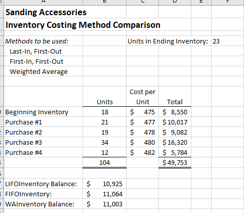This screenshot has height=213, width=244.
Task: Select cost per unit 475
Action: pos(142,112)
